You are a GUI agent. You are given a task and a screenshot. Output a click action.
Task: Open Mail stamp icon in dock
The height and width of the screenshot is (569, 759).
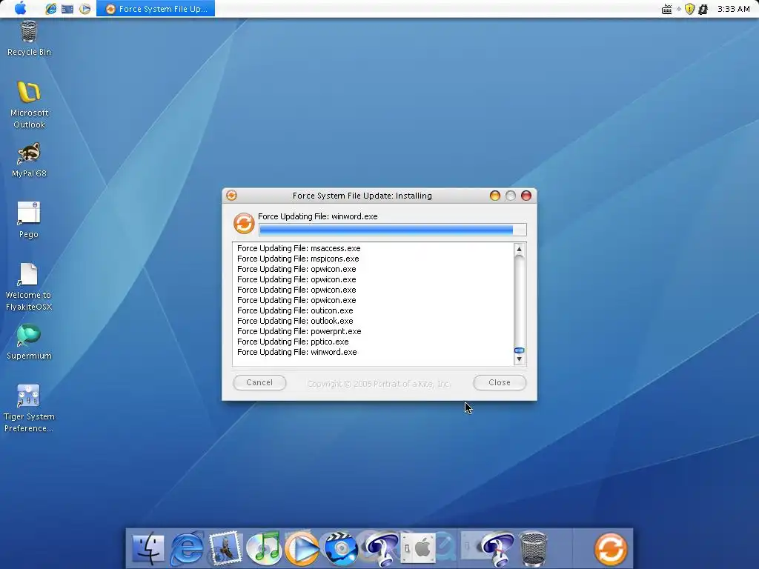click(225, 548)
